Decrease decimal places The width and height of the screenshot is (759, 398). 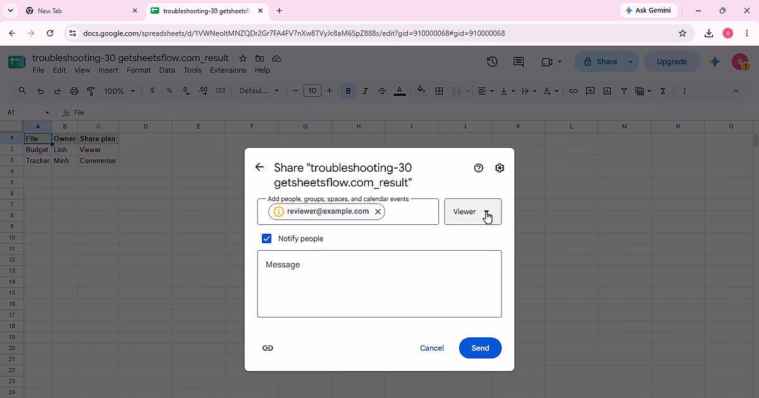pyautogui.click(x=186, y=91)
